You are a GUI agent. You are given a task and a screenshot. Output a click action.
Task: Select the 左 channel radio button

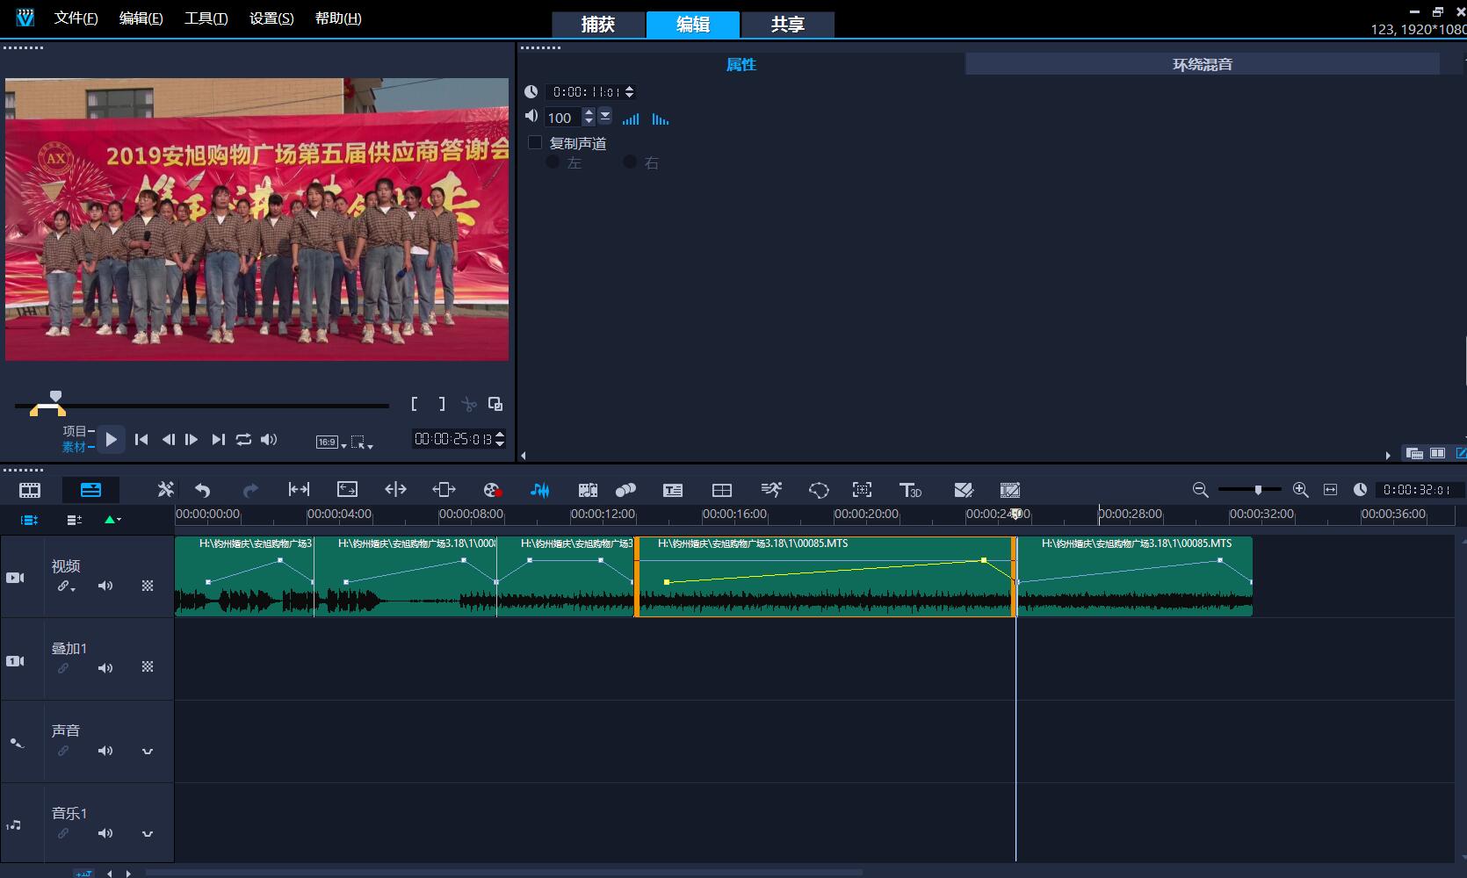(553, 162)
